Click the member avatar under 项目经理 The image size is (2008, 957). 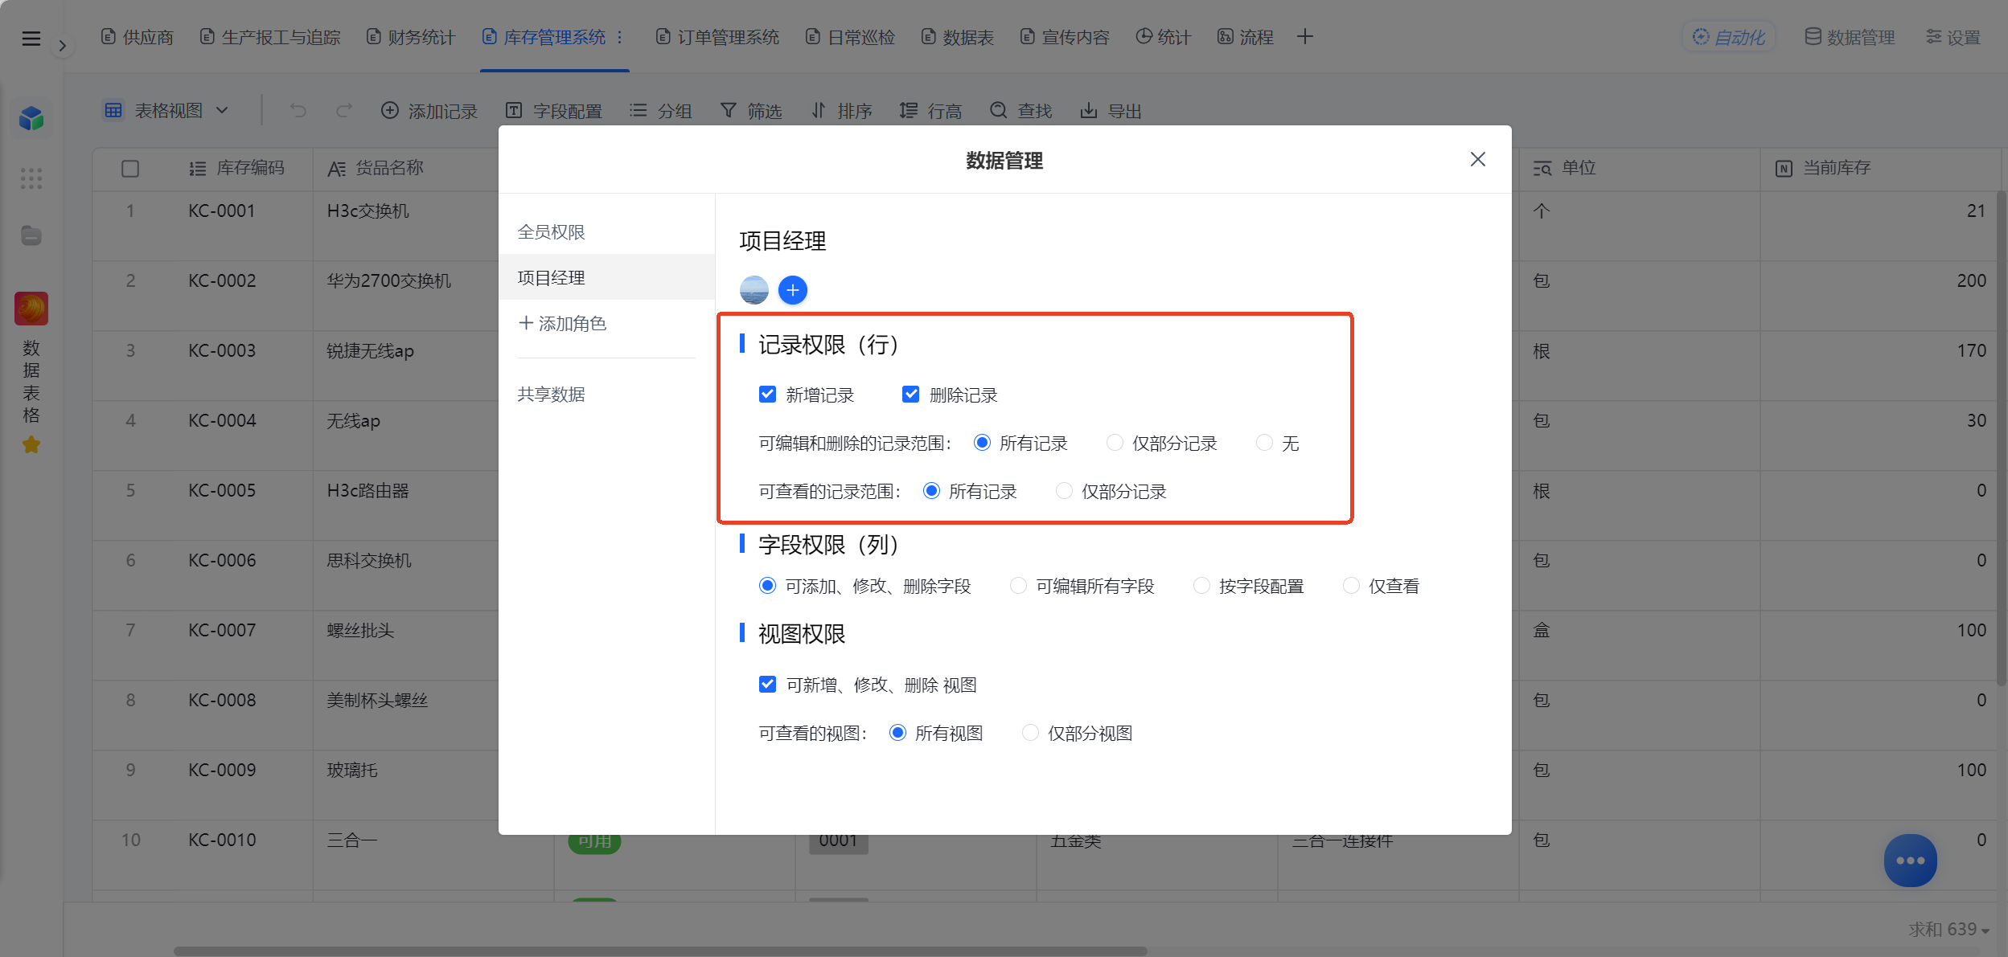pos(754,290)
